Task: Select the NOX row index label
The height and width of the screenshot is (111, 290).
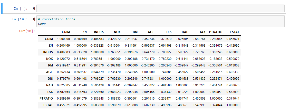Action: tap(50, 59)
